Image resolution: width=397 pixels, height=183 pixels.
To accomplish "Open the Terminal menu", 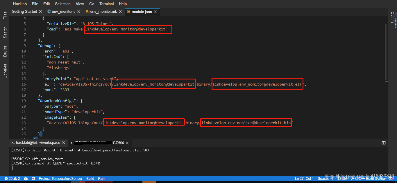I will 107,4.
